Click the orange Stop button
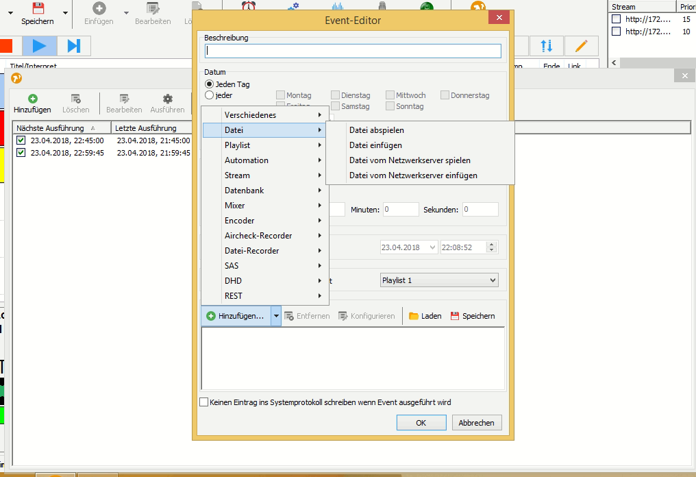The width and height of the screenshot is (696, 477). [7, 46]
